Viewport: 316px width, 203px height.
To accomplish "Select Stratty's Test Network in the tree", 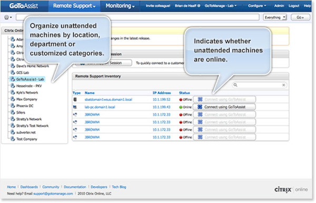I will (x=33, y=126).
